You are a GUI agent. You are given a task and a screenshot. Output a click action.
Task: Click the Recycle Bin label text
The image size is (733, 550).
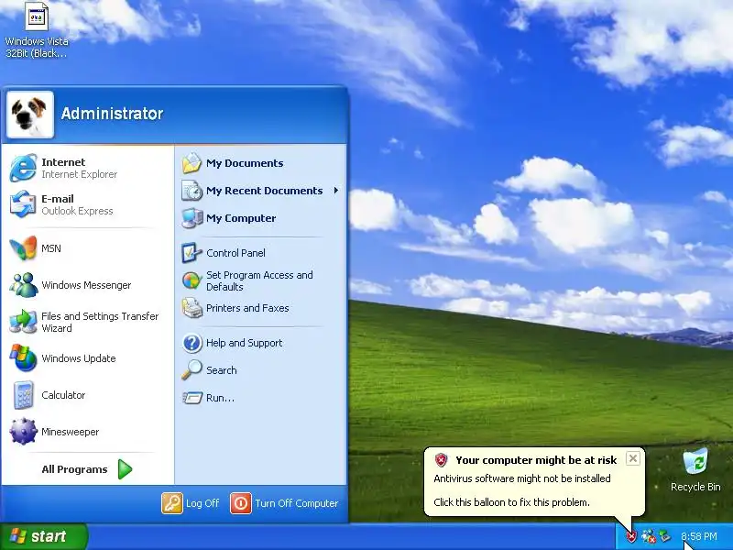pos(695,487)
